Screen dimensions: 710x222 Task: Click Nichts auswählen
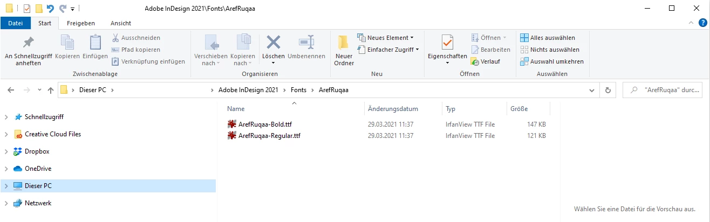[549, 50]
